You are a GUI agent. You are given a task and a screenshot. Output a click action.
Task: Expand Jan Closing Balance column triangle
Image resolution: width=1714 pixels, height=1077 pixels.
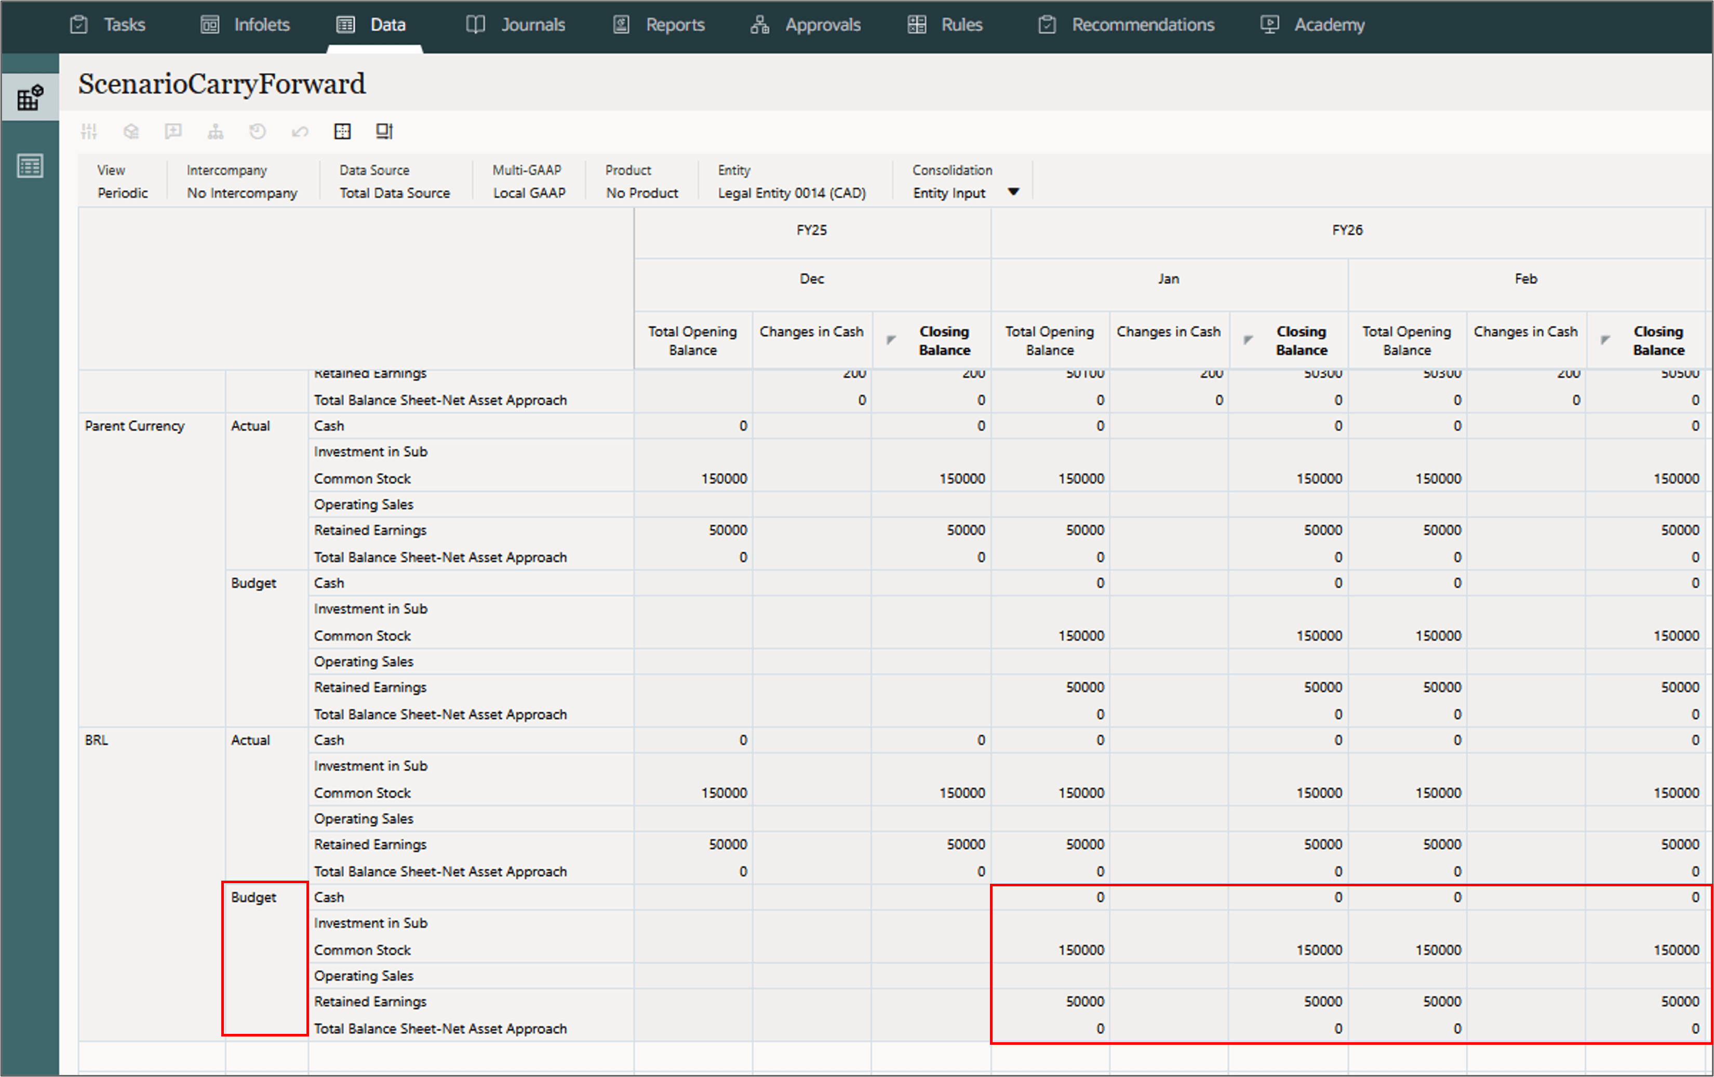tap(1248, 340)
